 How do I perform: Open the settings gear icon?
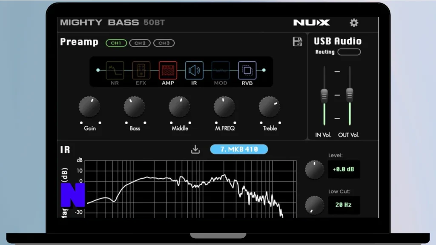(354, 23)
